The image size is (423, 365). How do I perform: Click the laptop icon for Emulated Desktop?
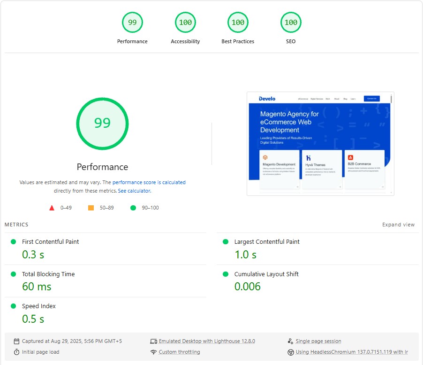153,341
